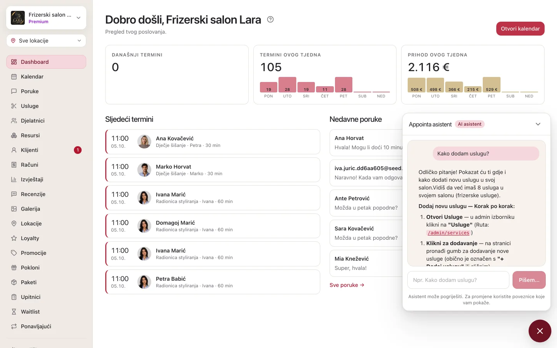Click the Loyalty star icon
Viewport: 557px width, 348px height.
[x=14, y=238]
